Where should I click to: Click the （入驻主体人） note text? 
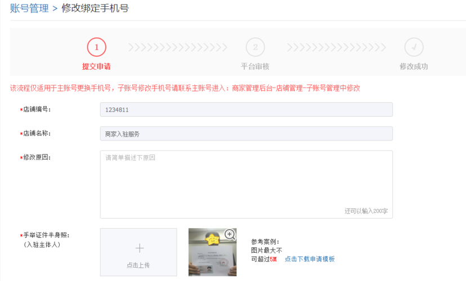[x=42, y=245]
